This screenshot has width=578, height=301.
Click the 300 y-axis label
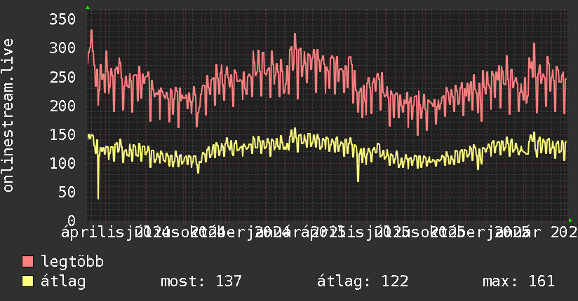[x=62, y=48]
